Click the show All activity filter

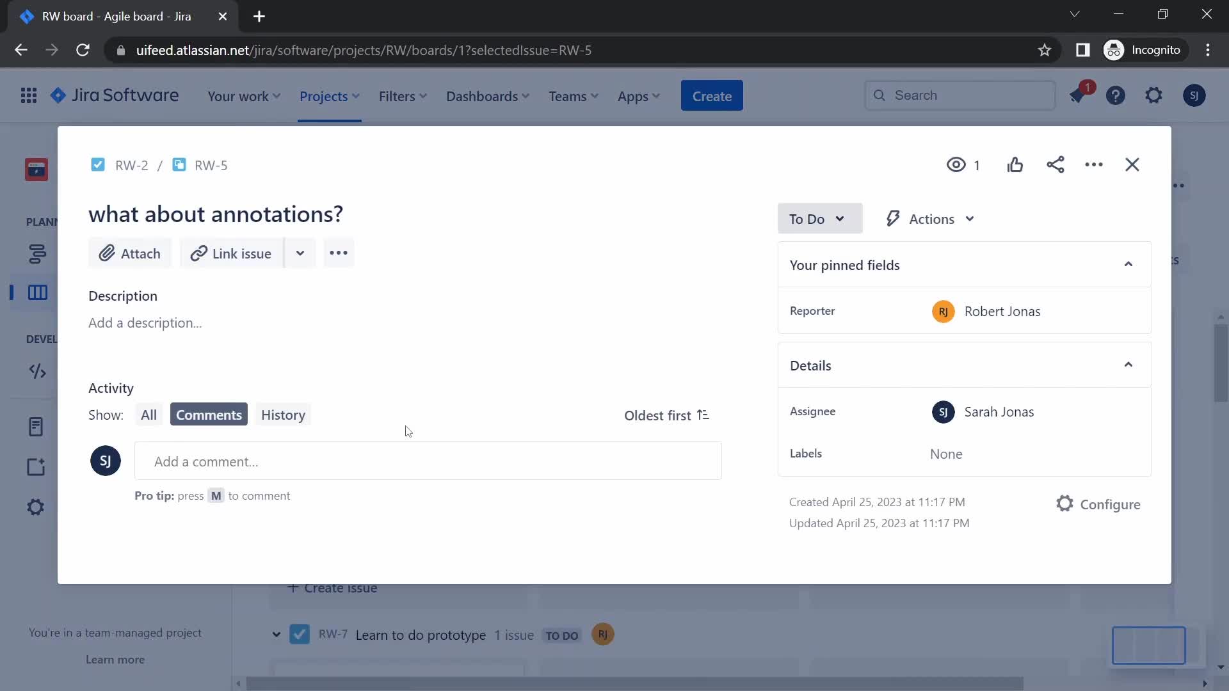[x=149, y=414]
